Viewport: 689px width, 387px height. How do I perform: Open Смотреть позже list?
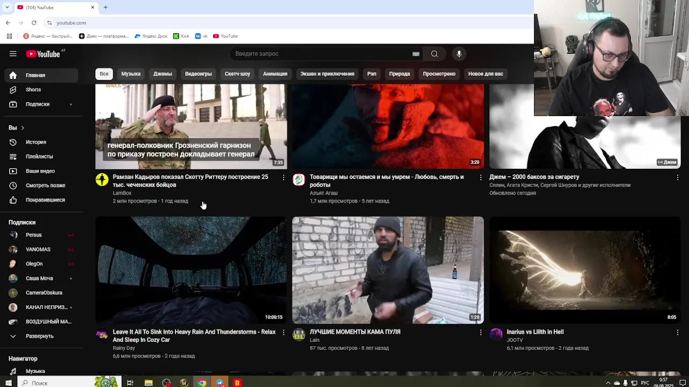[x=41, y=185]
